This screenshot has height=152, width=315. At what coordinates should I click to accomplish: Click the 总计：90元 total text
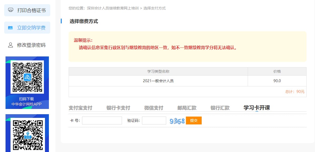click(x=295, y=92)
